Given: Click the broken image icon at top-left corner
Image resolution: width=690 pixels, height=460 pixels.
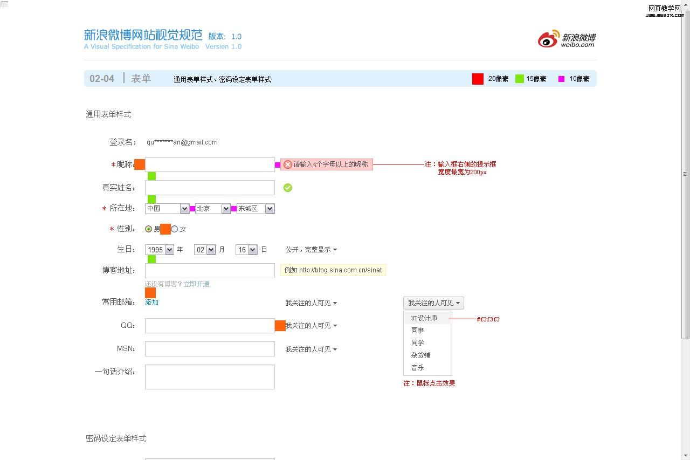Looking at the screenshot, I should click(4, 4).
